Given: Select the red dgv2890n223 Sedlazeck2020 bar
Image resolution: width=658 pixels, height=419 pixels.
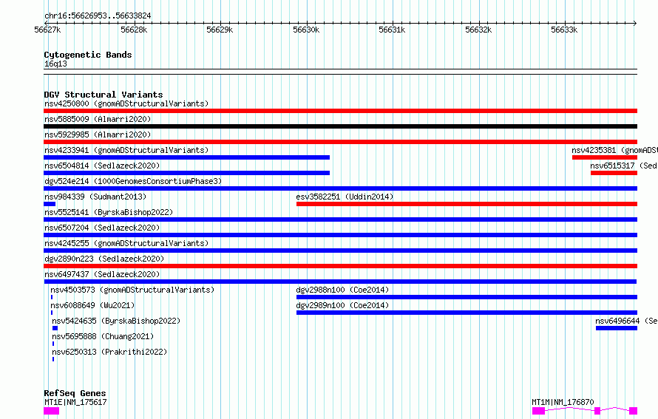Looking at the screenshot, I should [340, 266].
